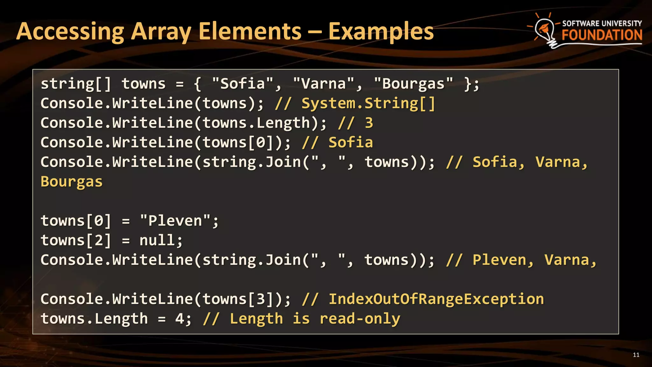This screenshot has height=367, width=652.
Task: Click the comment showing 3
Action: [355, 123]
